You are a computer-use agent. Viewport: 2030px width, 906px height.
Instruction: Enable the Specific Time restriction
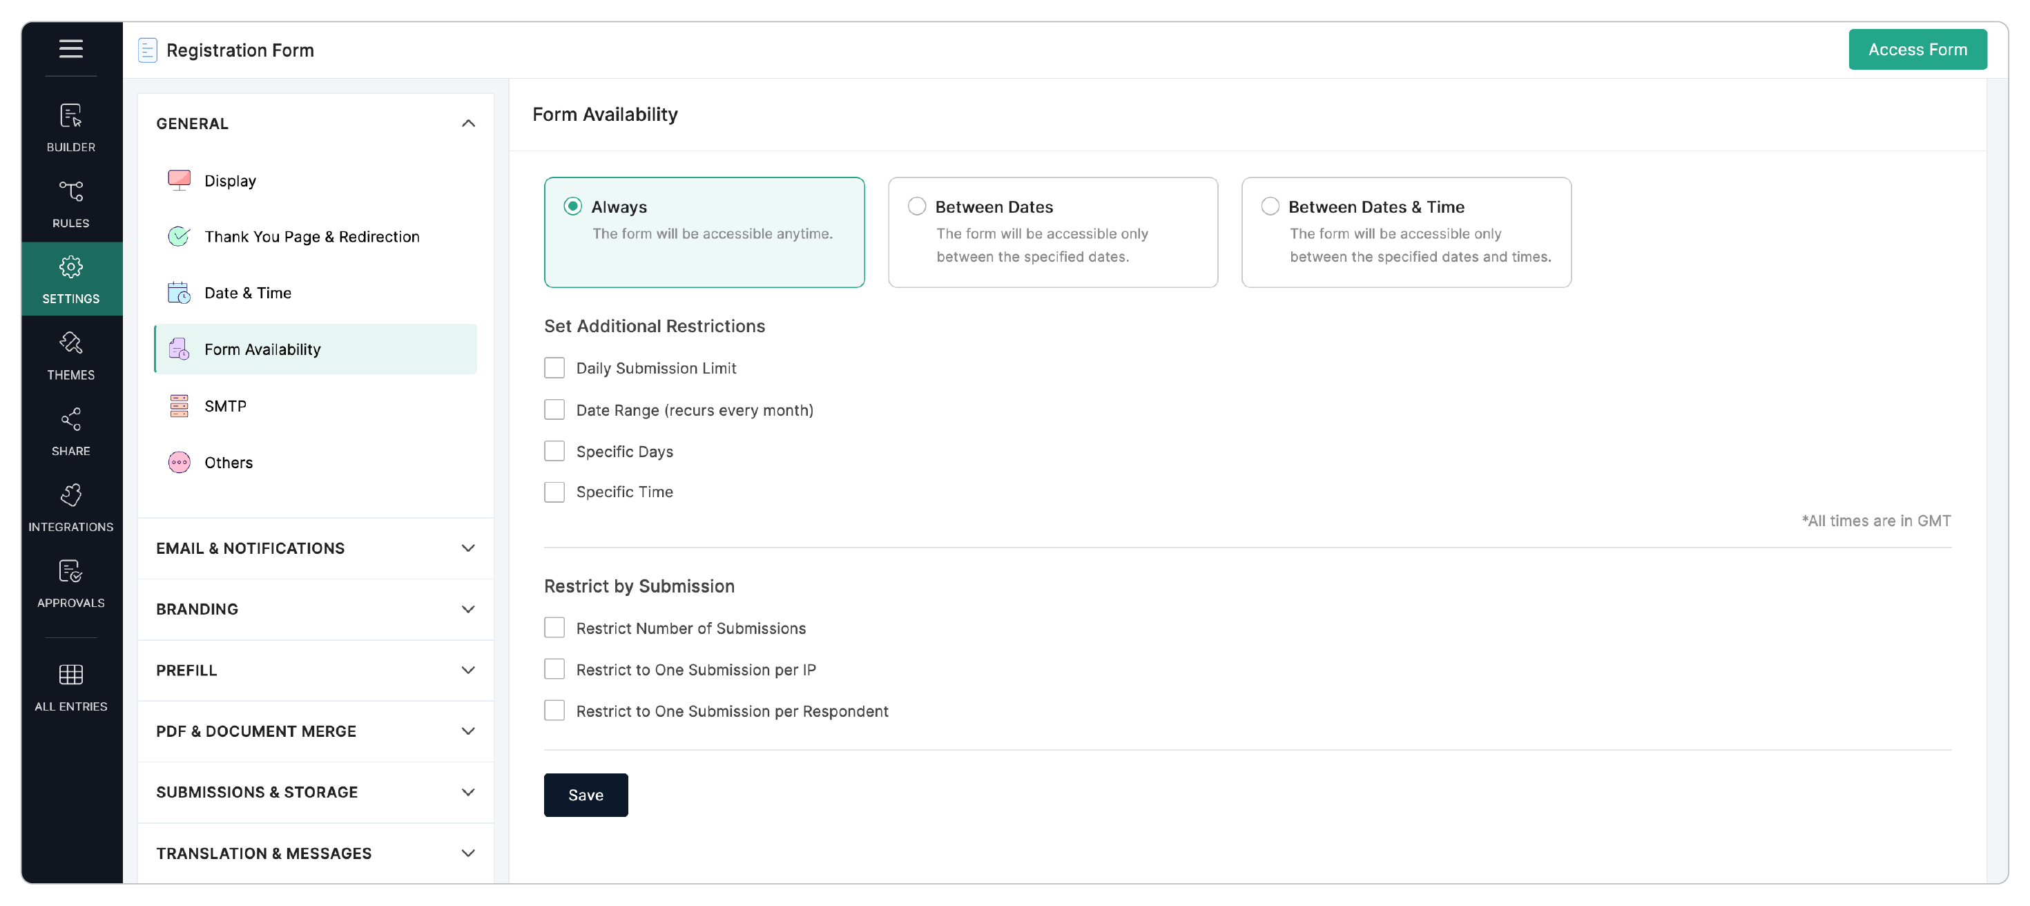tap(554, 491)
